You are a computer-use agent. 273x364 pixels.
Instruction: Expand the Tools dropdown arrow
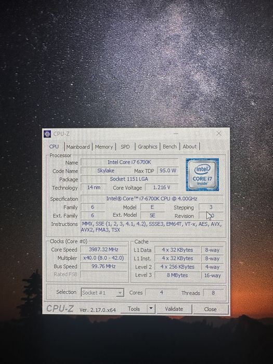(151, 309)
